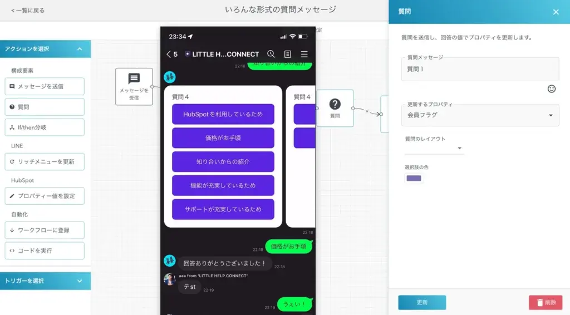
Task: Pick the purple 選択肢の色 swatch
Action: point(414,178)
